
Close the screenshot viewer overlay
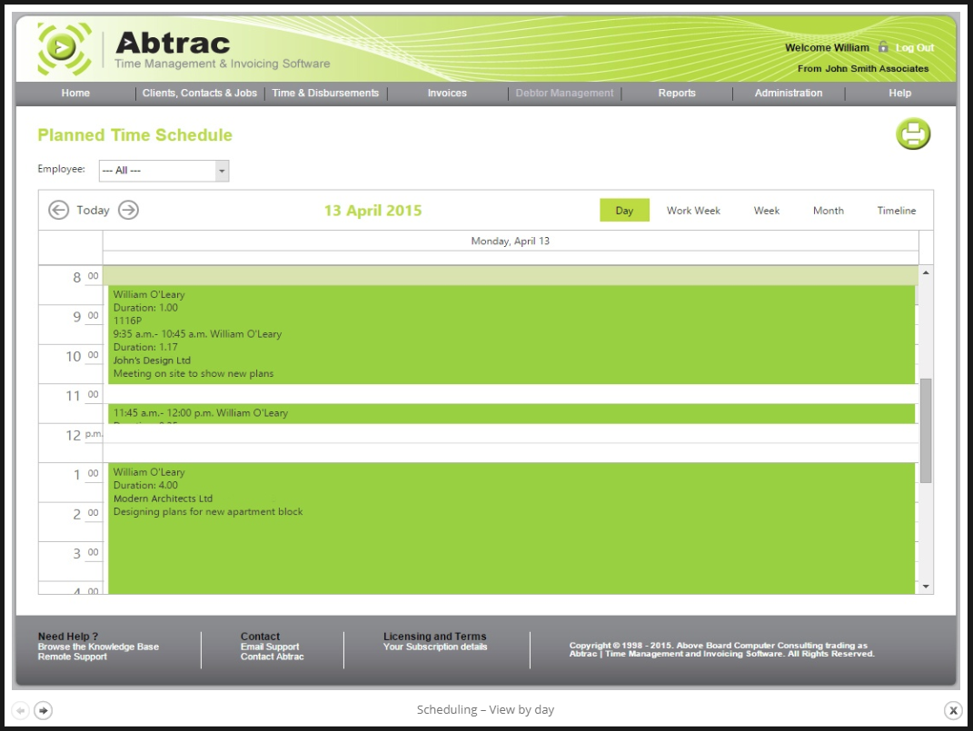953,710
